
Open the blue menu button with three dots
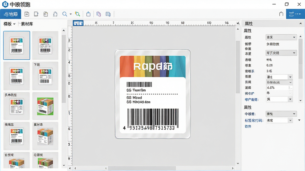[x=295, y=14]
